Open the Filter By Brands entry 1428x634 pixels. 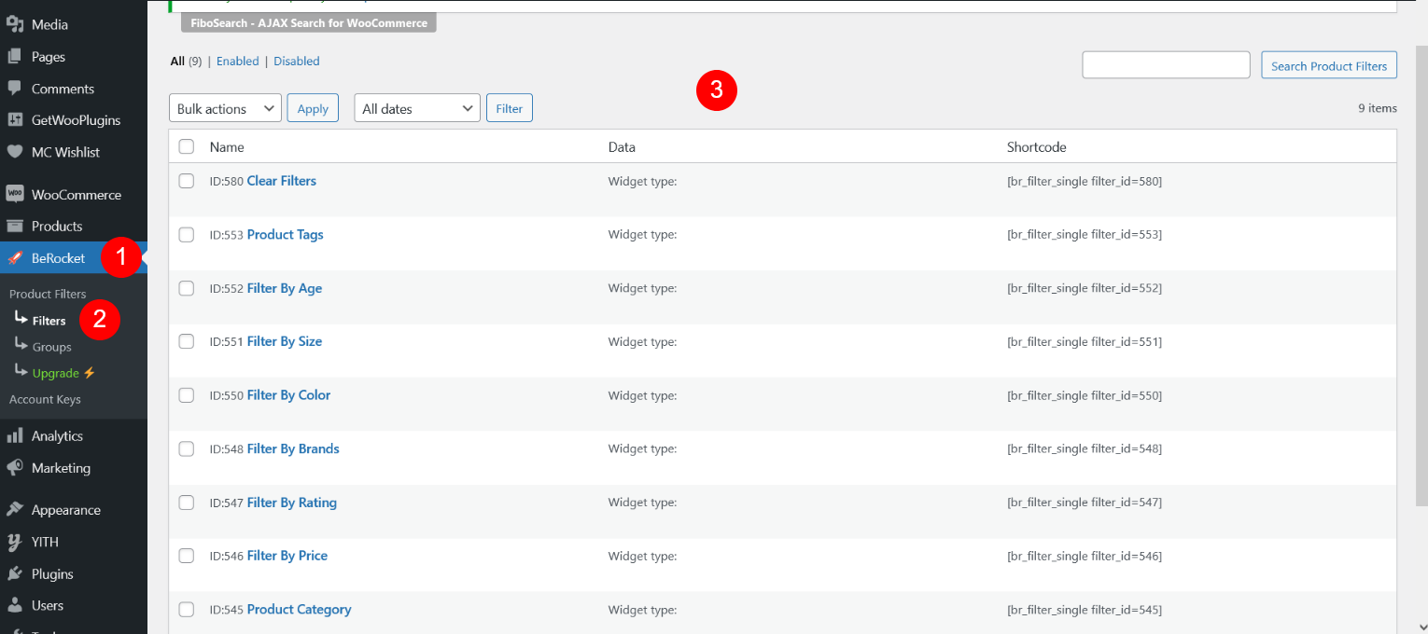[293, 448]
